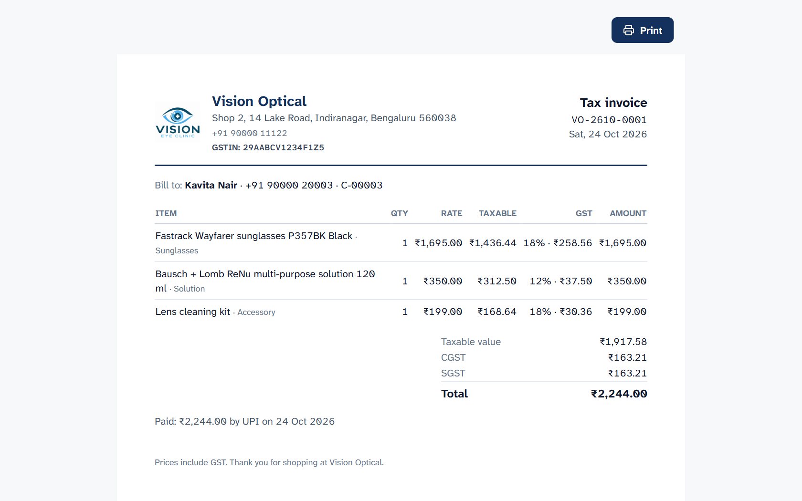Click taxable value ₹312.50
Viewport: 802px width, 501px height.
point(497,281)
